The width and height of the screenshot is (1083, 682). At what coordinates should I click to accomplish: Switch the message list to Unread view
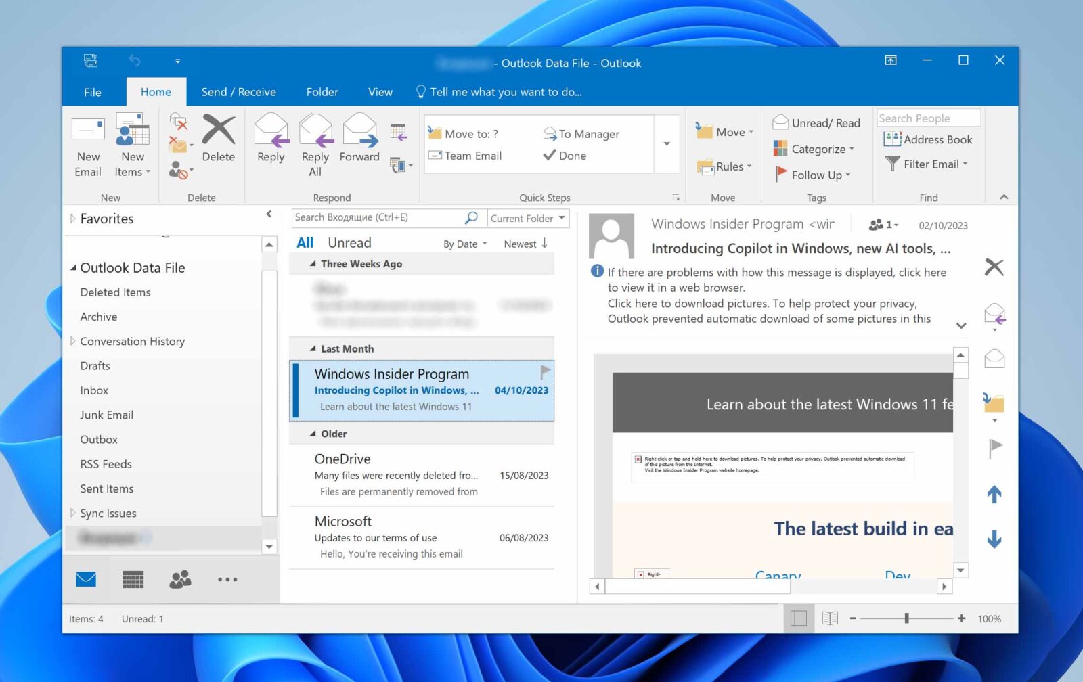click(350, 242)
